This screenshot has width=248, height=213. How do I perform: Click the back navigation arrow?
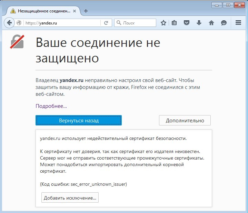click(9, 23)
